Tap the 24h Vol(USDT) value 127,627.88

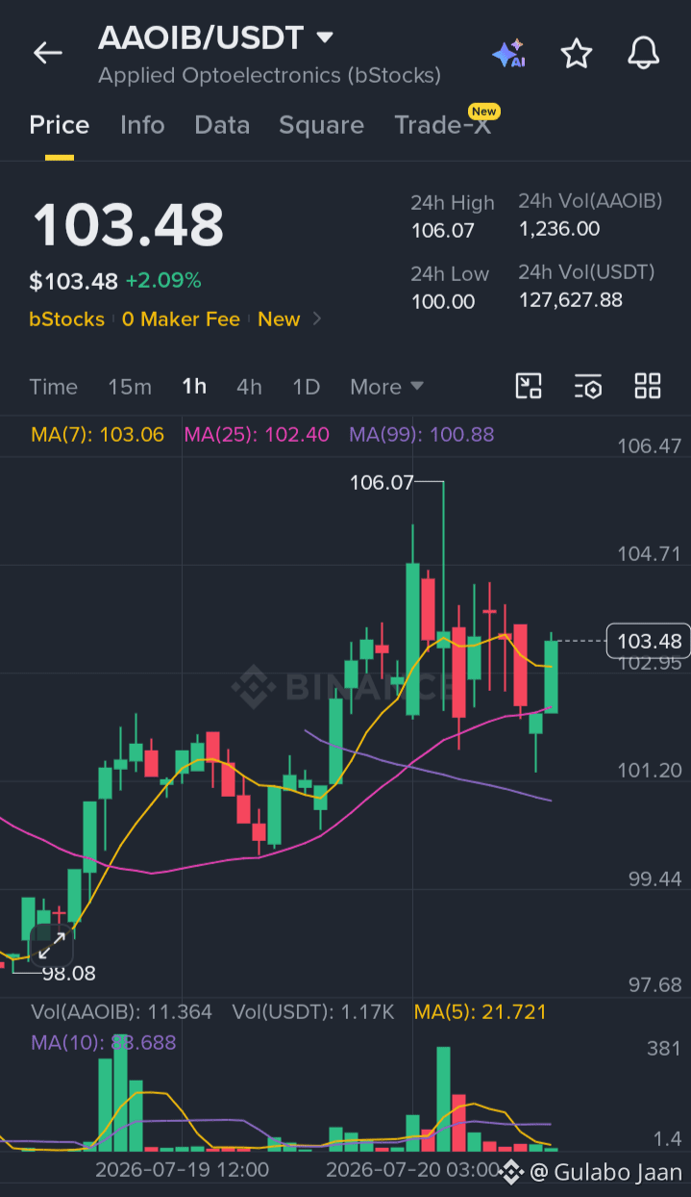tap(571, 299)
